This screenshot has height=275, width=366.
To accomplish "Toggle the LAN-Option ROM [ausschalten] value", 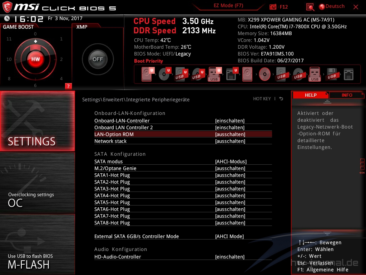I will coord(230,134).
